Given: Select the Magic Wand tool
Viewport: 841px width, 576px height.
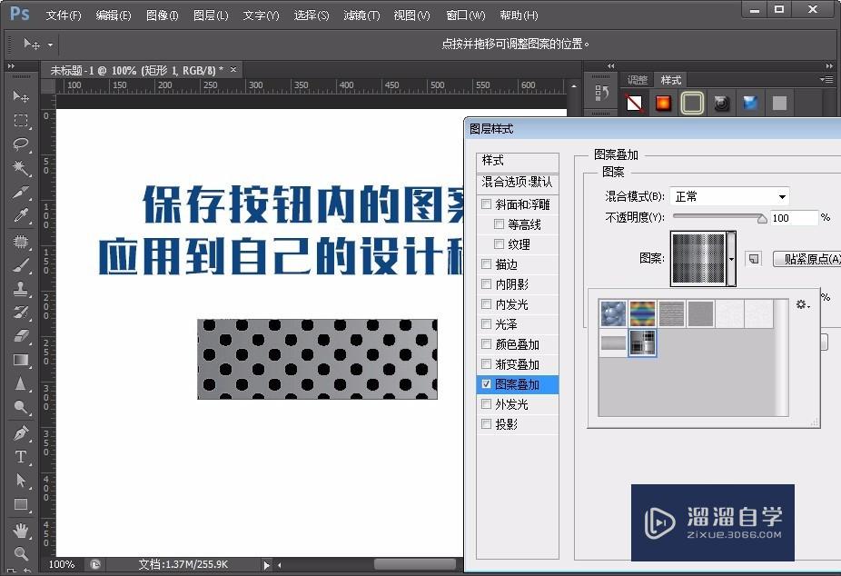Looking at the screenshot, I should pos(20,168).
